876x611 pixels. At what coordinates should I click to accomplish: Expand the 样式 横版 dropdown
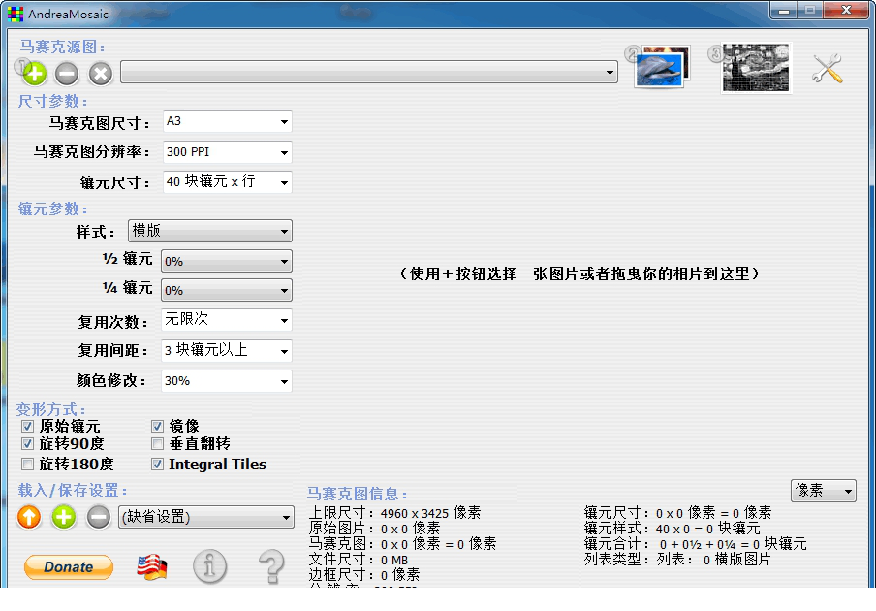point(209,231)
